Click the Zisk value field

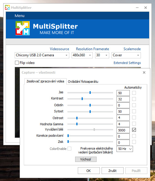[123, 143]
